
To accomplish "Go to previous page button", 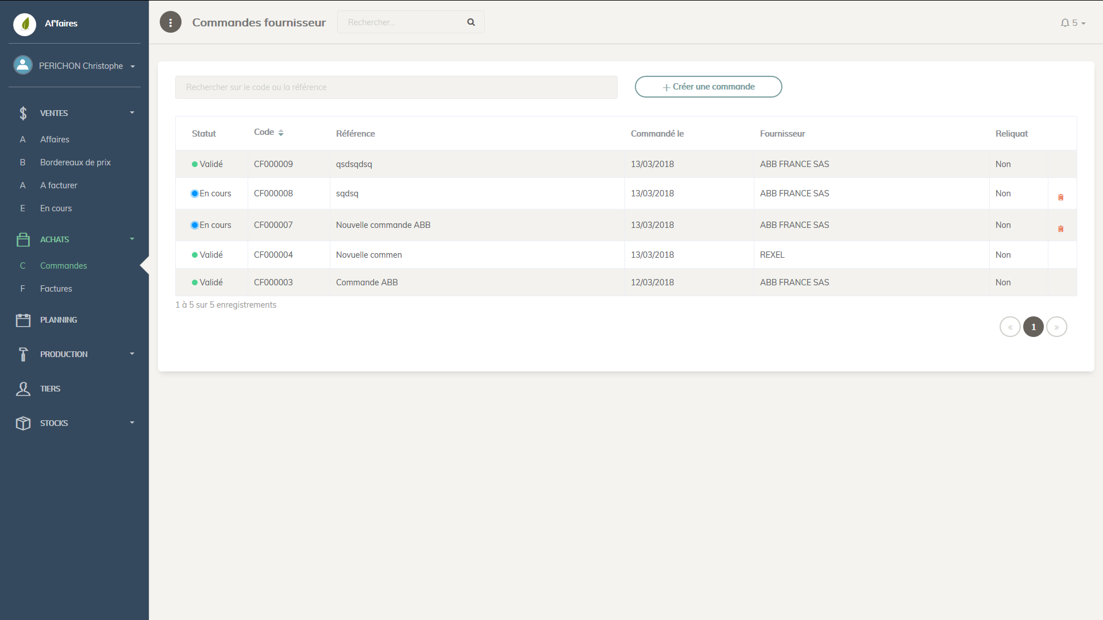I will tap(1010, 327).
